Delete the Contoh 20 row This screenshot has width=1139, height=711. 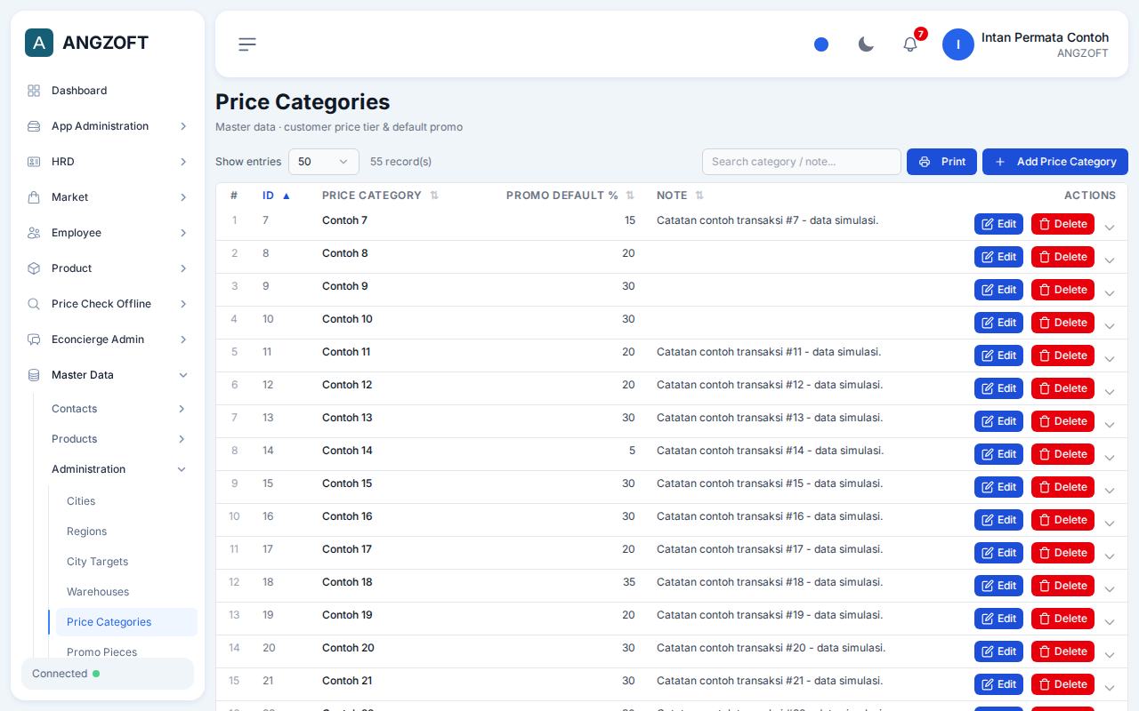coord(1062,651)
